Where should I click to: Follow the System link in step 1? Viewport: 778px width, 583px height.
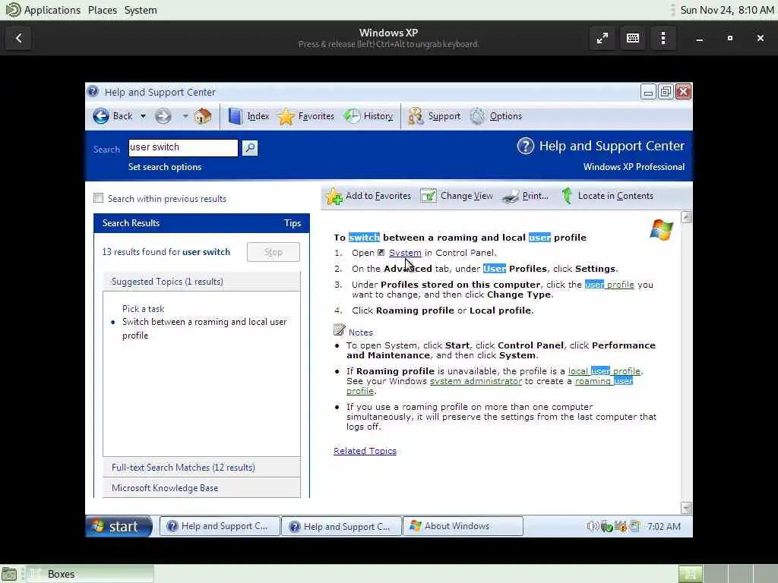(405, 253)
